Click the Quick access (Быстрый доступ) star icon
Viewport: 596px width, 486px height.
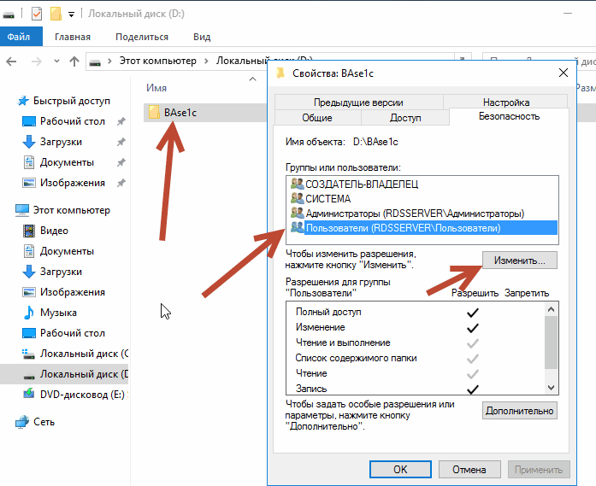(21, 101)
